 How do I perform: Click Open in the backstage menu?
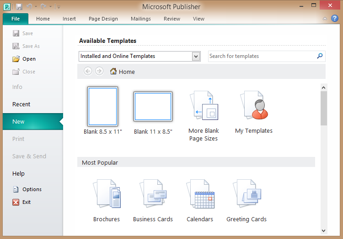(24, 59)
